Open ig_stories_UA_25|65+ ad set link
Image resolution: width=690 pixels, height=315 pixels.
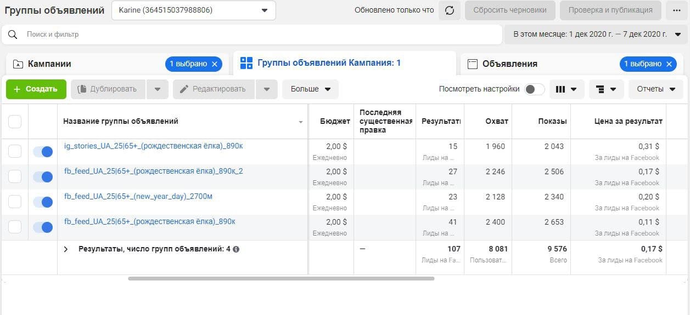tap(153, 146)
